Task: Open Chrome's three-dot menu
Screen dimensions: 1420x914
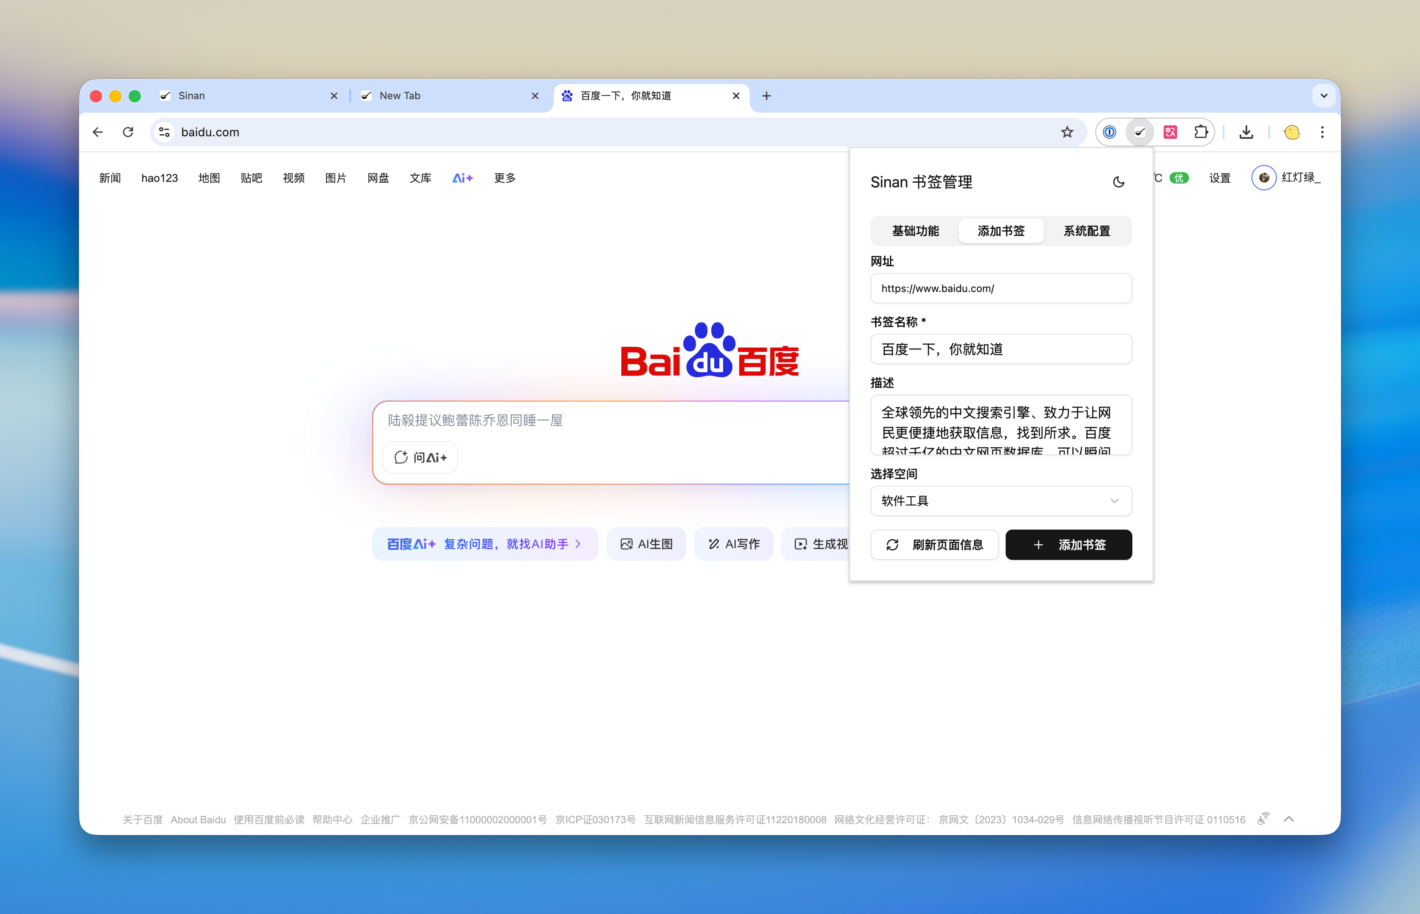Action: (x=1322, y=132)
